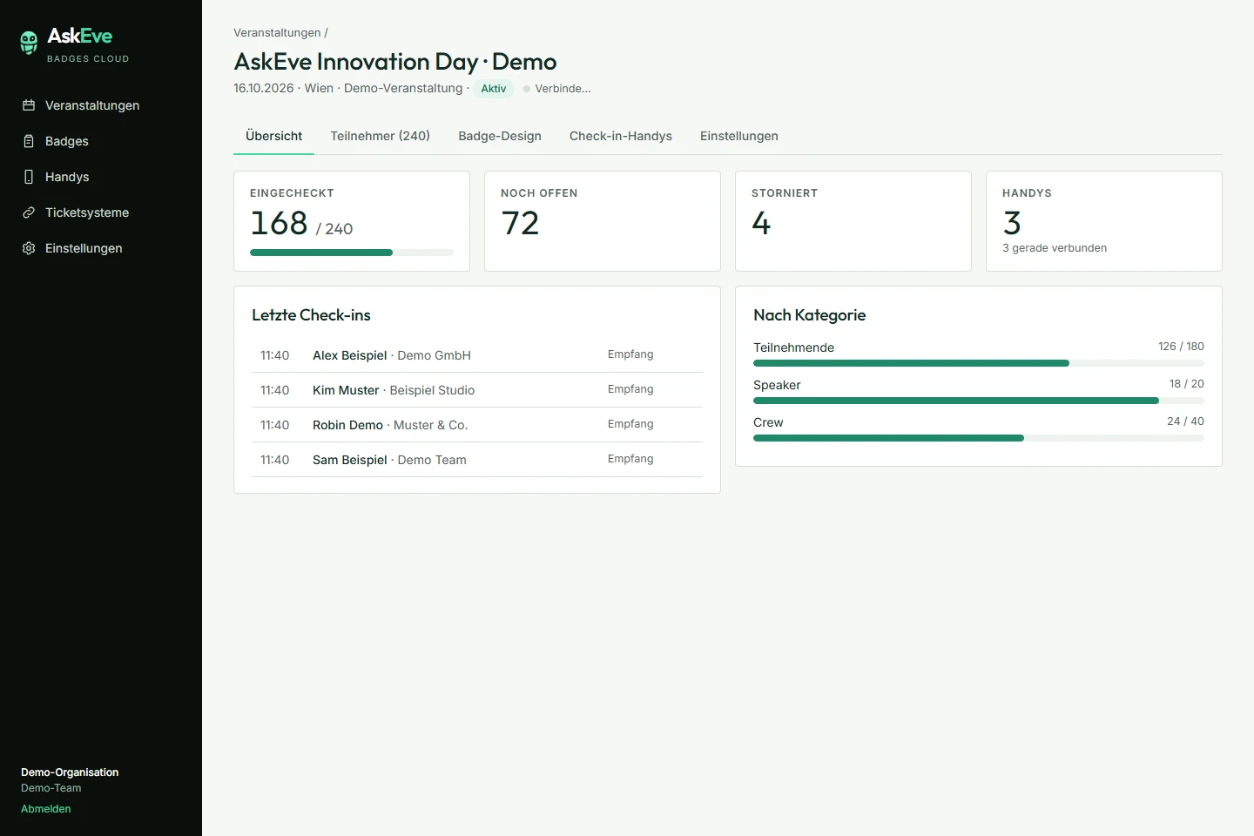
Task: Select the Übersicht tab
Action: coord(273,136)
